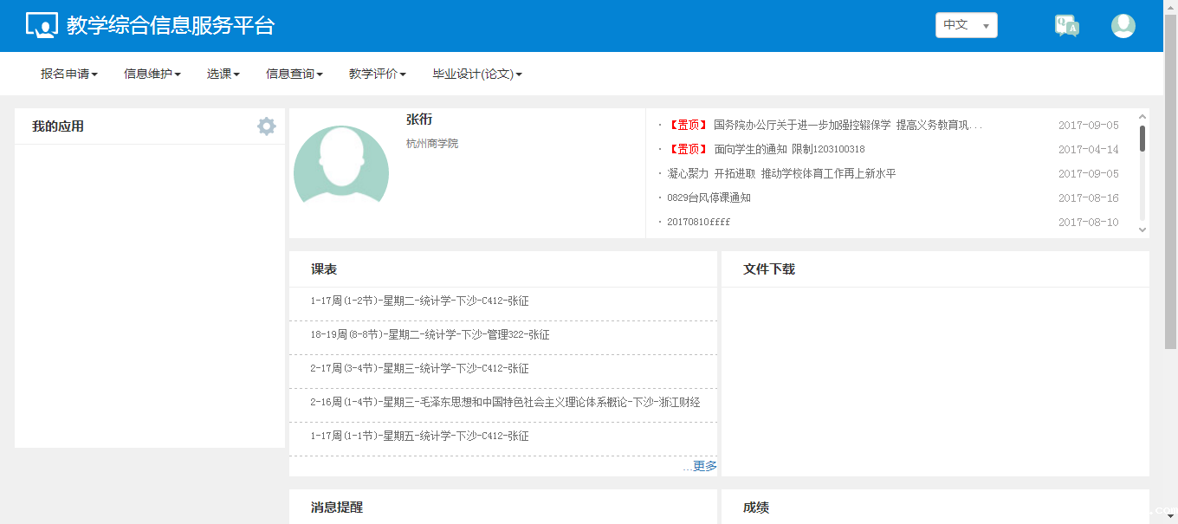Click the notice list scroll up arrow

(1142, 116)
